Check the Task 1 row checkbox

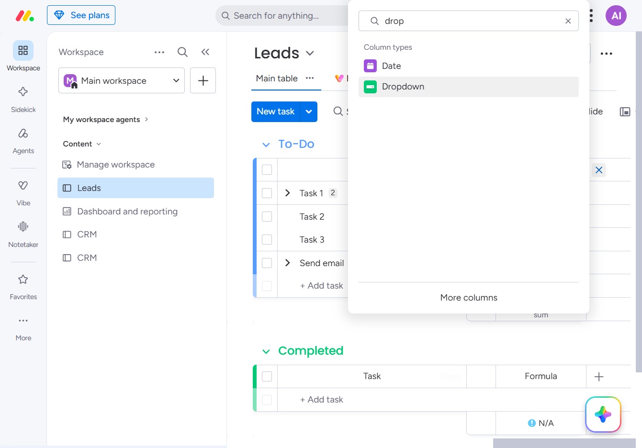point(267,193)
